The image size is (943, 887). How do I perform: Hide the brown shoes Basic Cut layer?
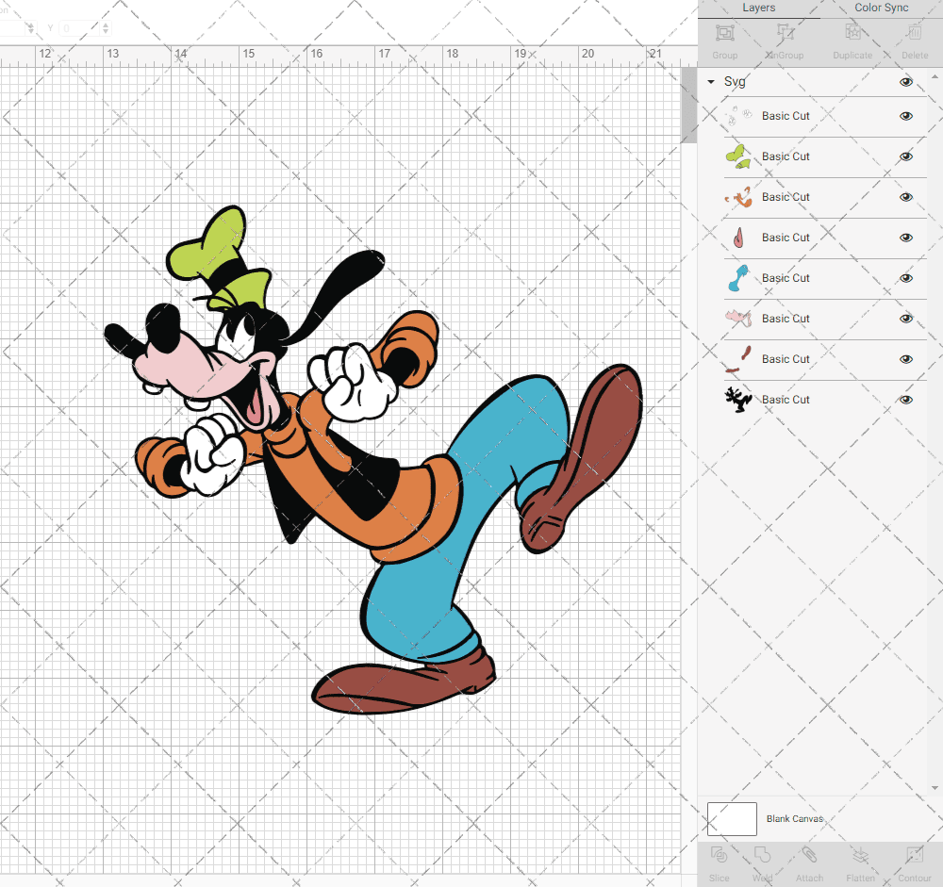pos(905,359)
